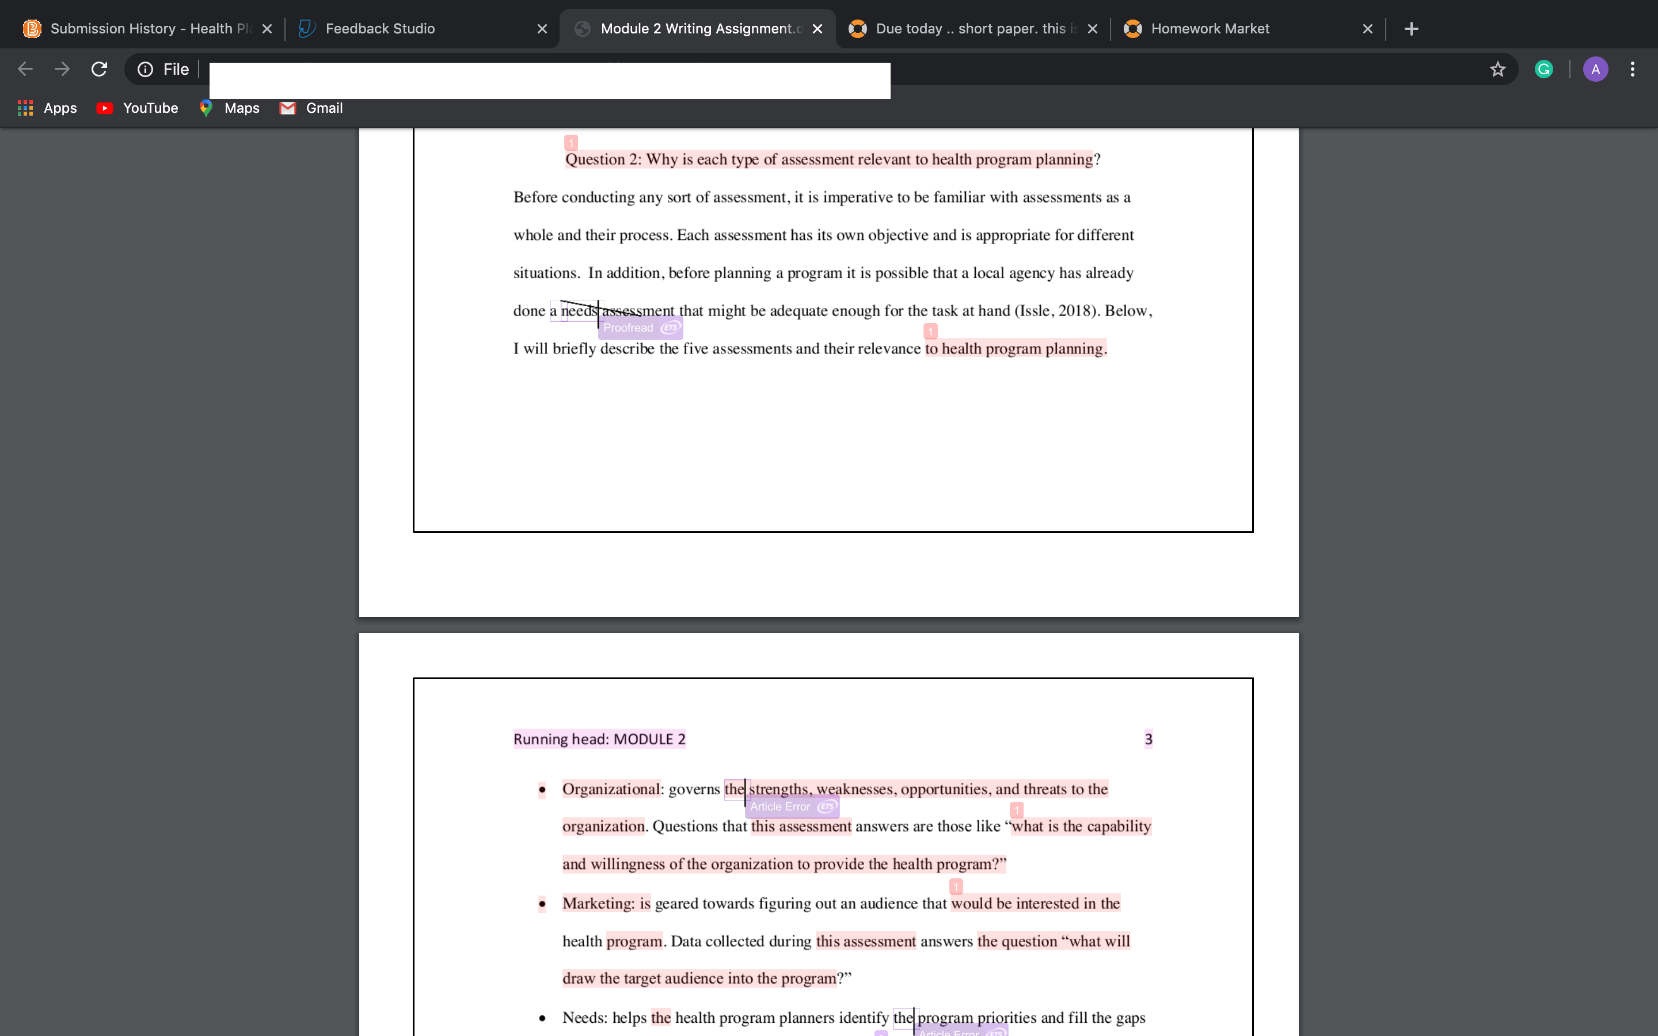Reload the current page

[100, 69]
